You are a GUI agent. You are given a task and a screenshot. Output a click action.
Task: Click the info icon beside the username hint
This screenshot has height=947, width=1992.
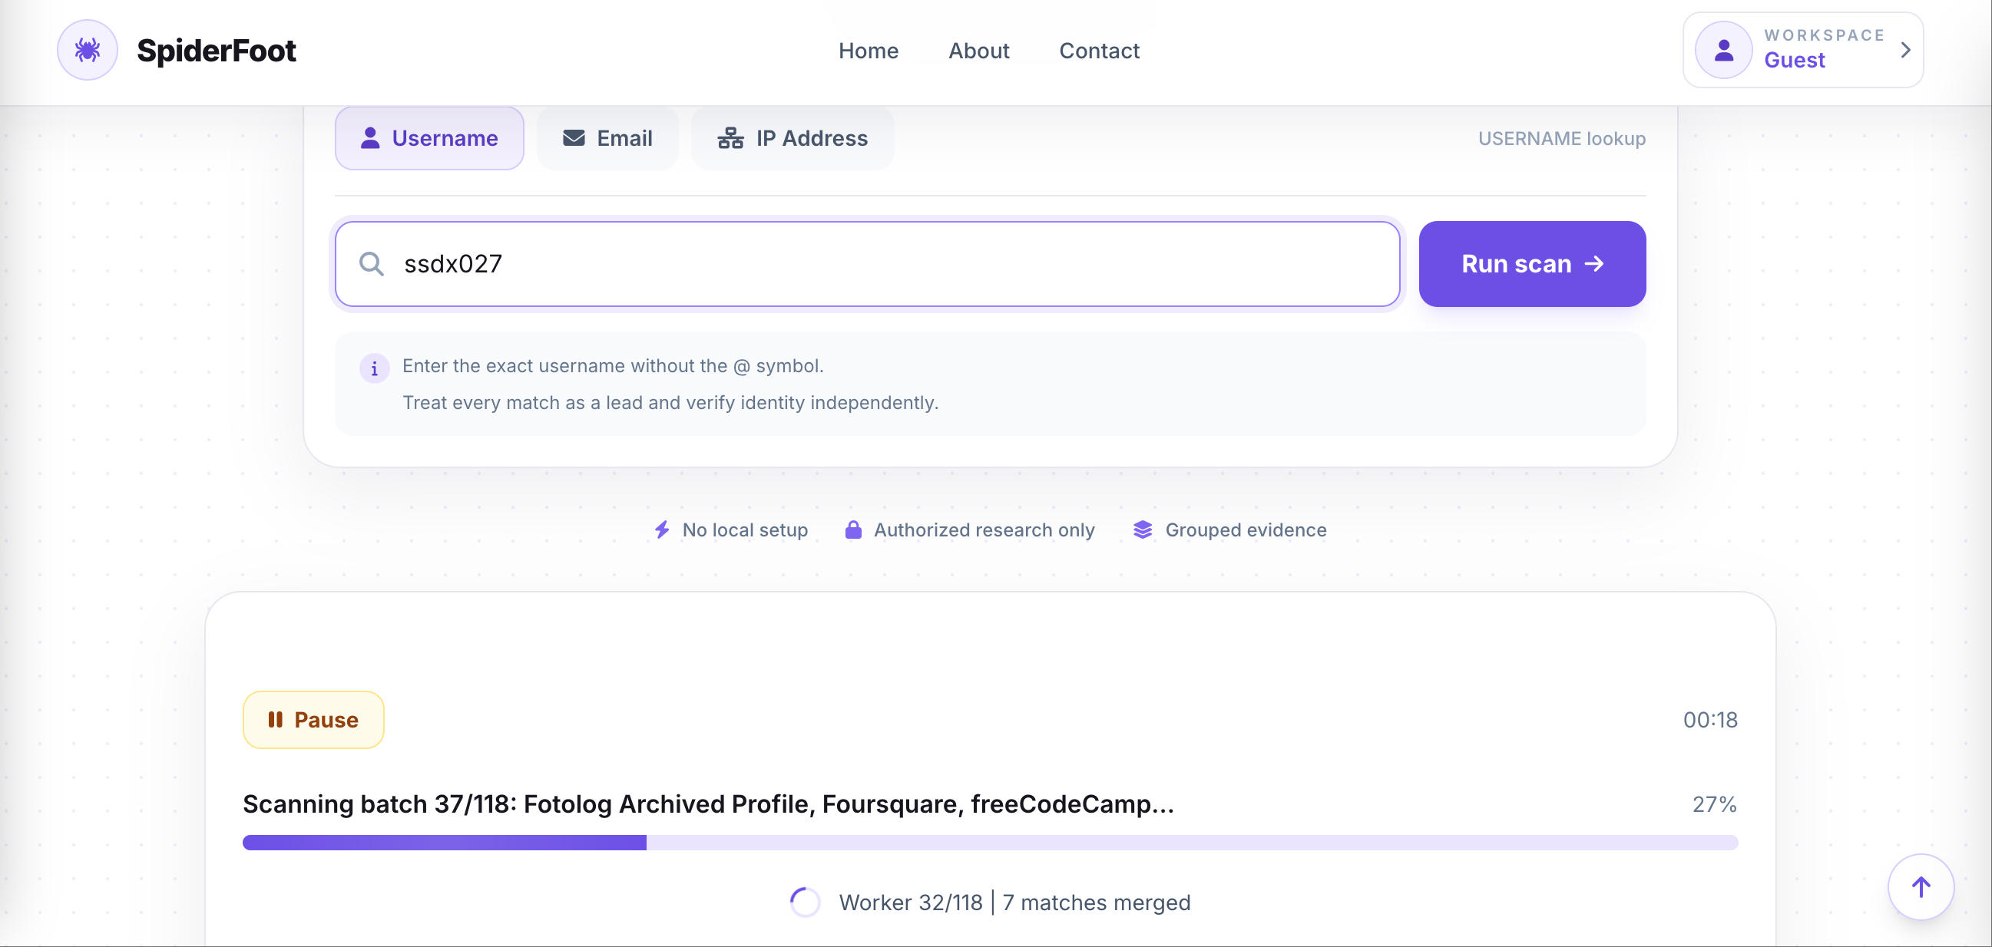click(x=374, y=368)
